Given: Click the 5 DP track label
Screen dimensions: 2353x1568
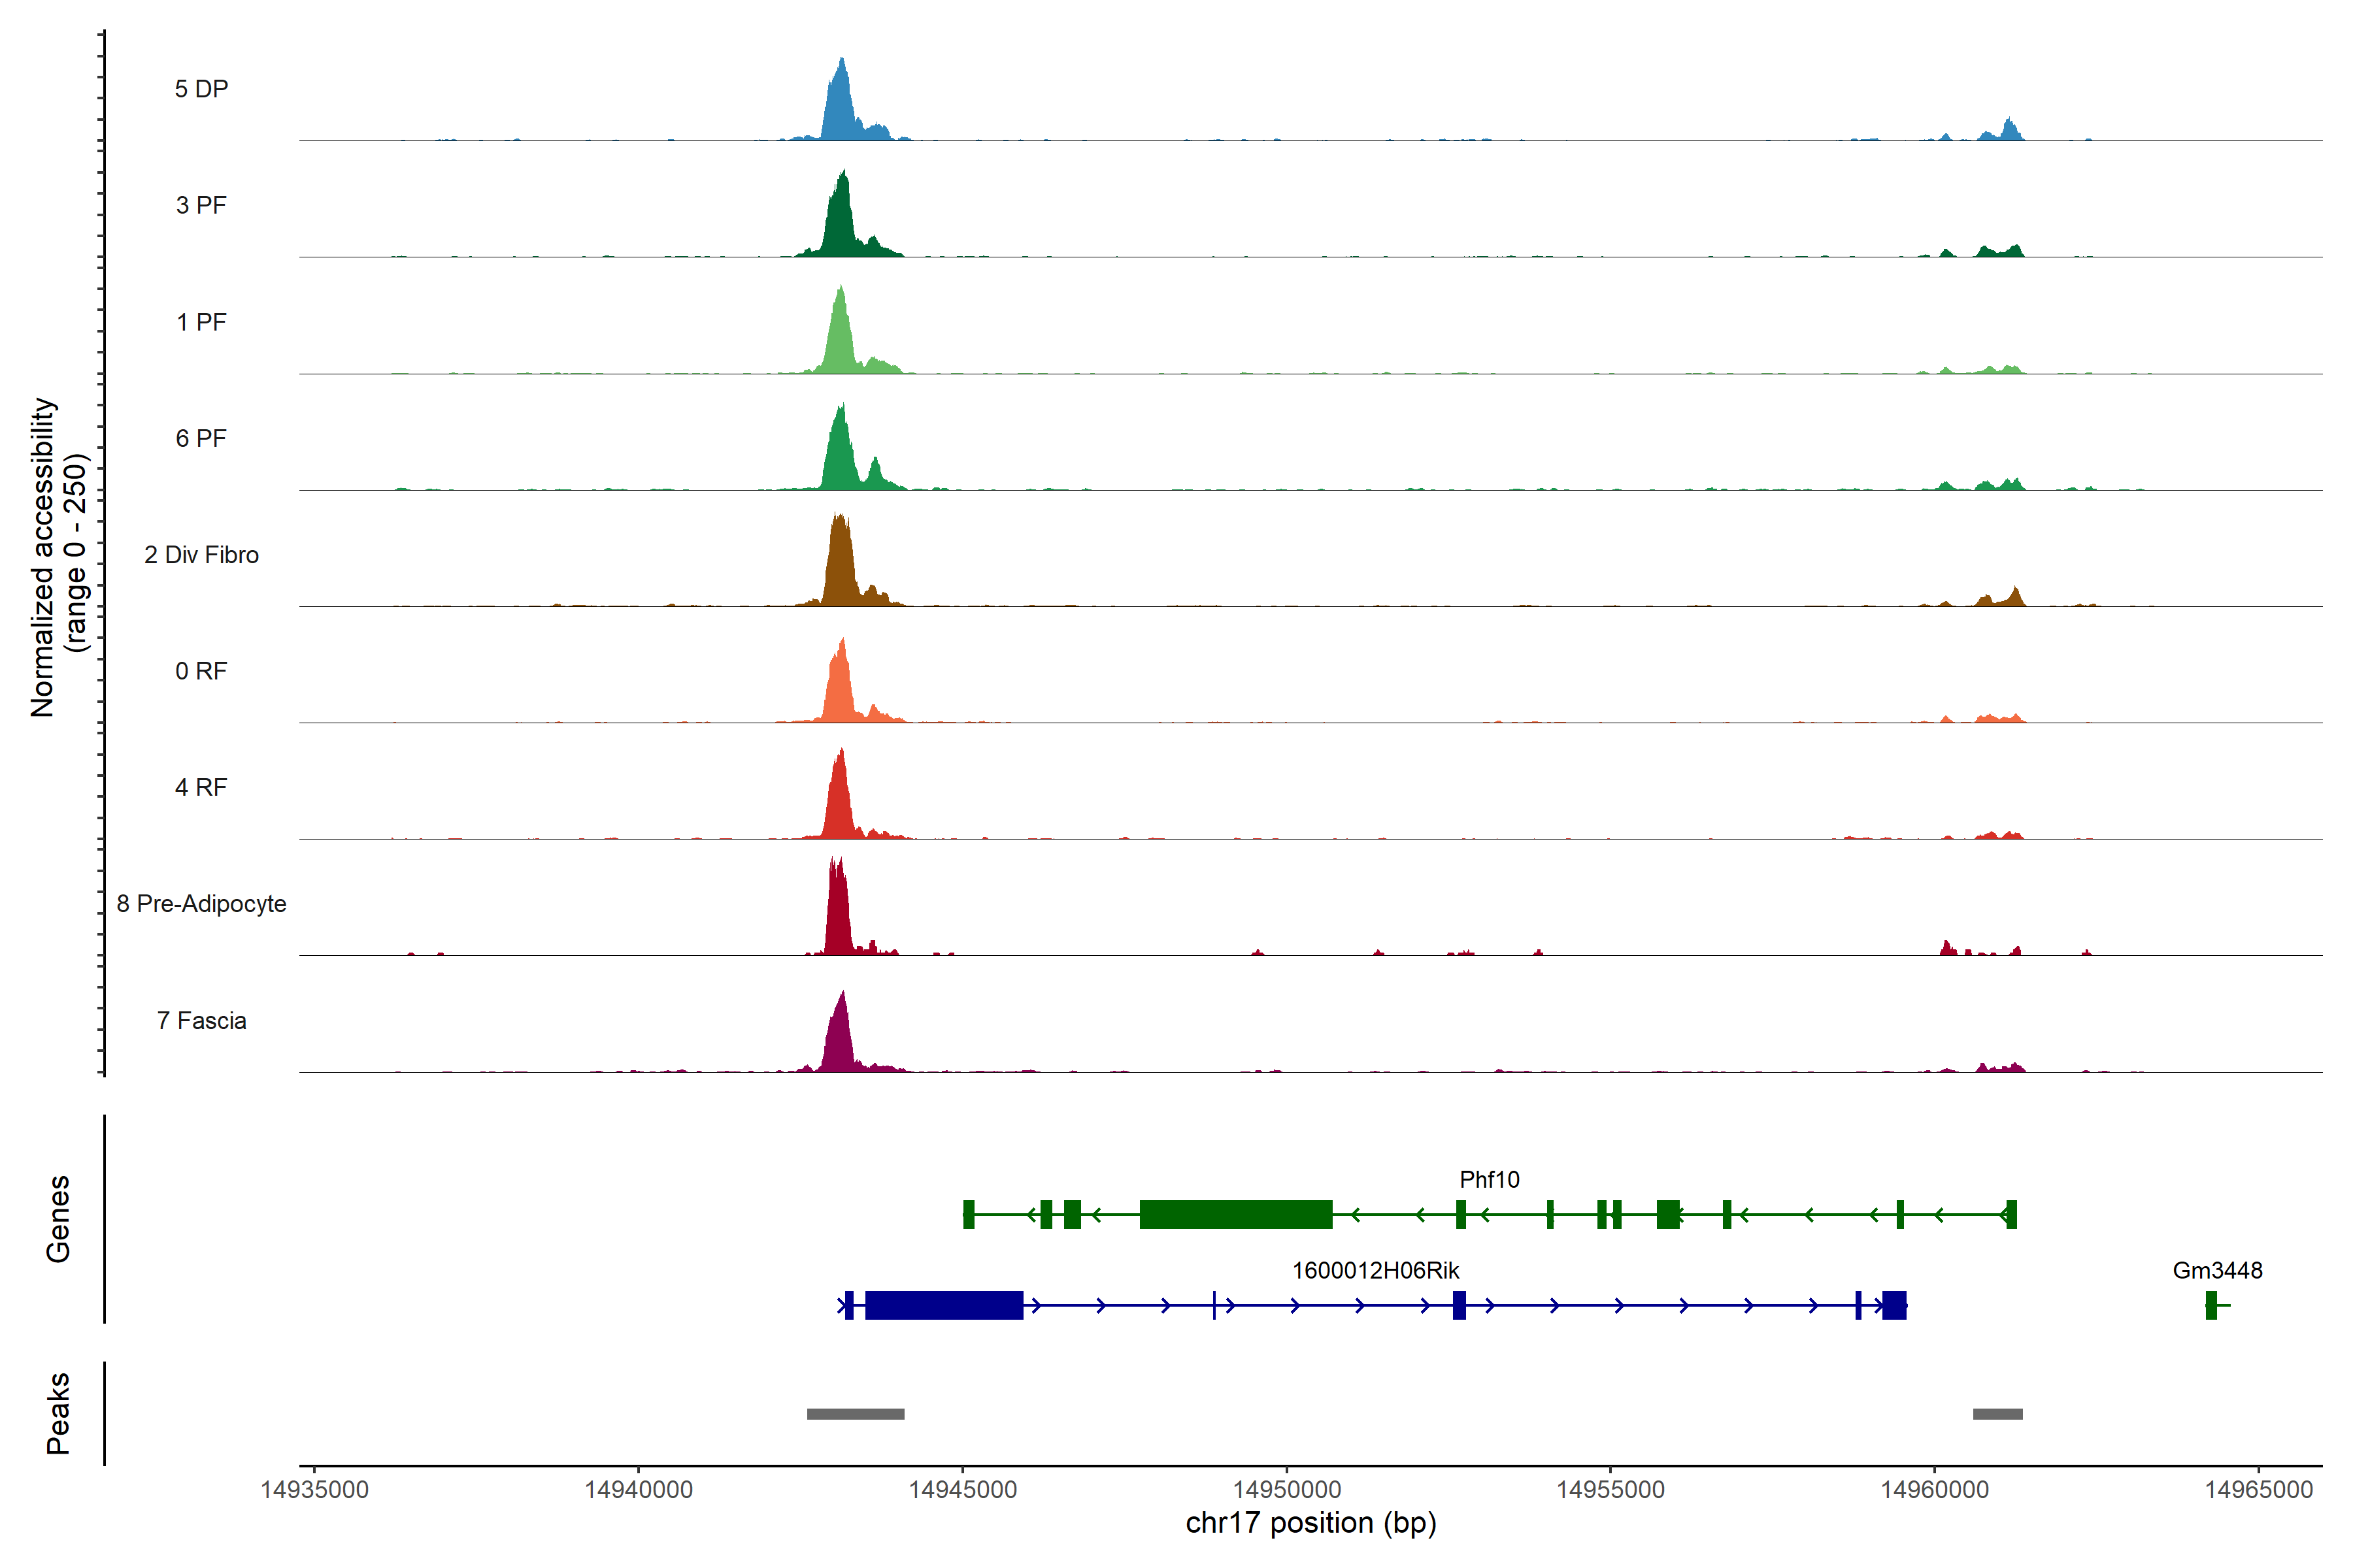Looking at the screenshot, I should (x=201, y=89).
